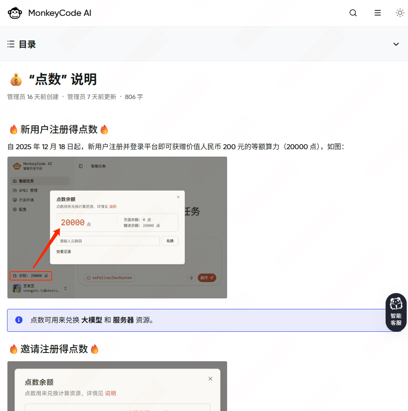Click the 执行 run button with paper-plane icon
408x411 pixels.
tap(207, 278)
